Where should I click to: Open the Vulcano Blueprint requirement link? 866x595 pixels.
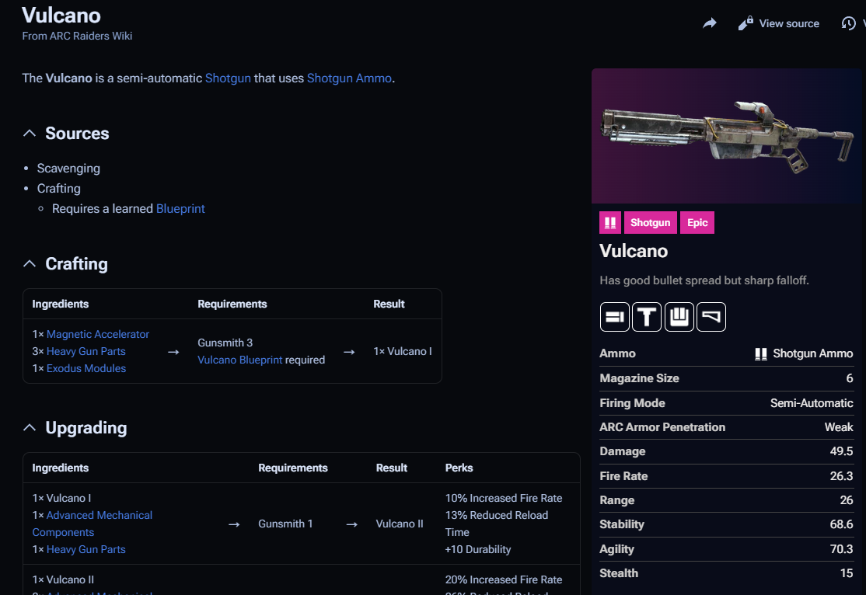click(x=239, y=360)
